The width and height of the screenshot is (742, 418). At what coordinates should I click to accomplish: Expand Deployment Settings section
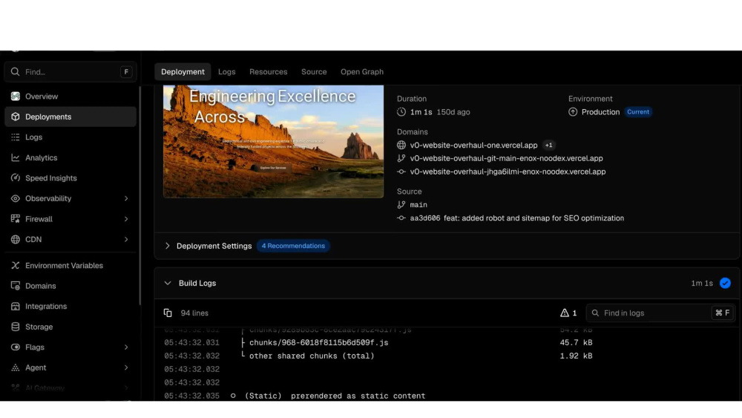167,246
